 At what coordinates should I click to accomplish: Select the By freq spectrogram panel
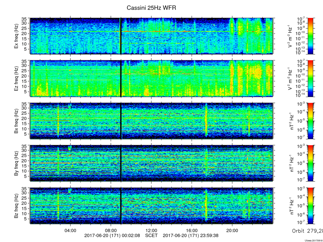point(151,163)
